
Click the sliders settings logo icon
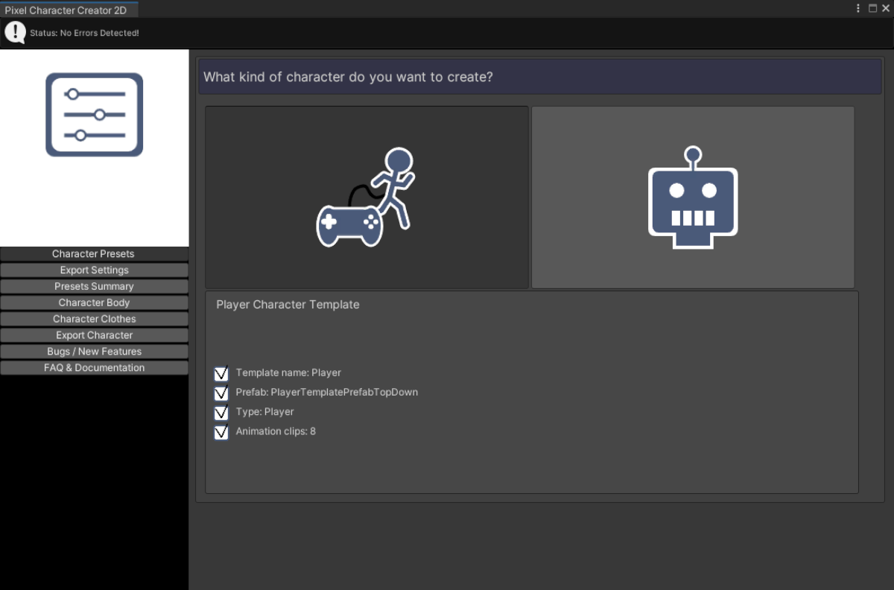(94, 115)
